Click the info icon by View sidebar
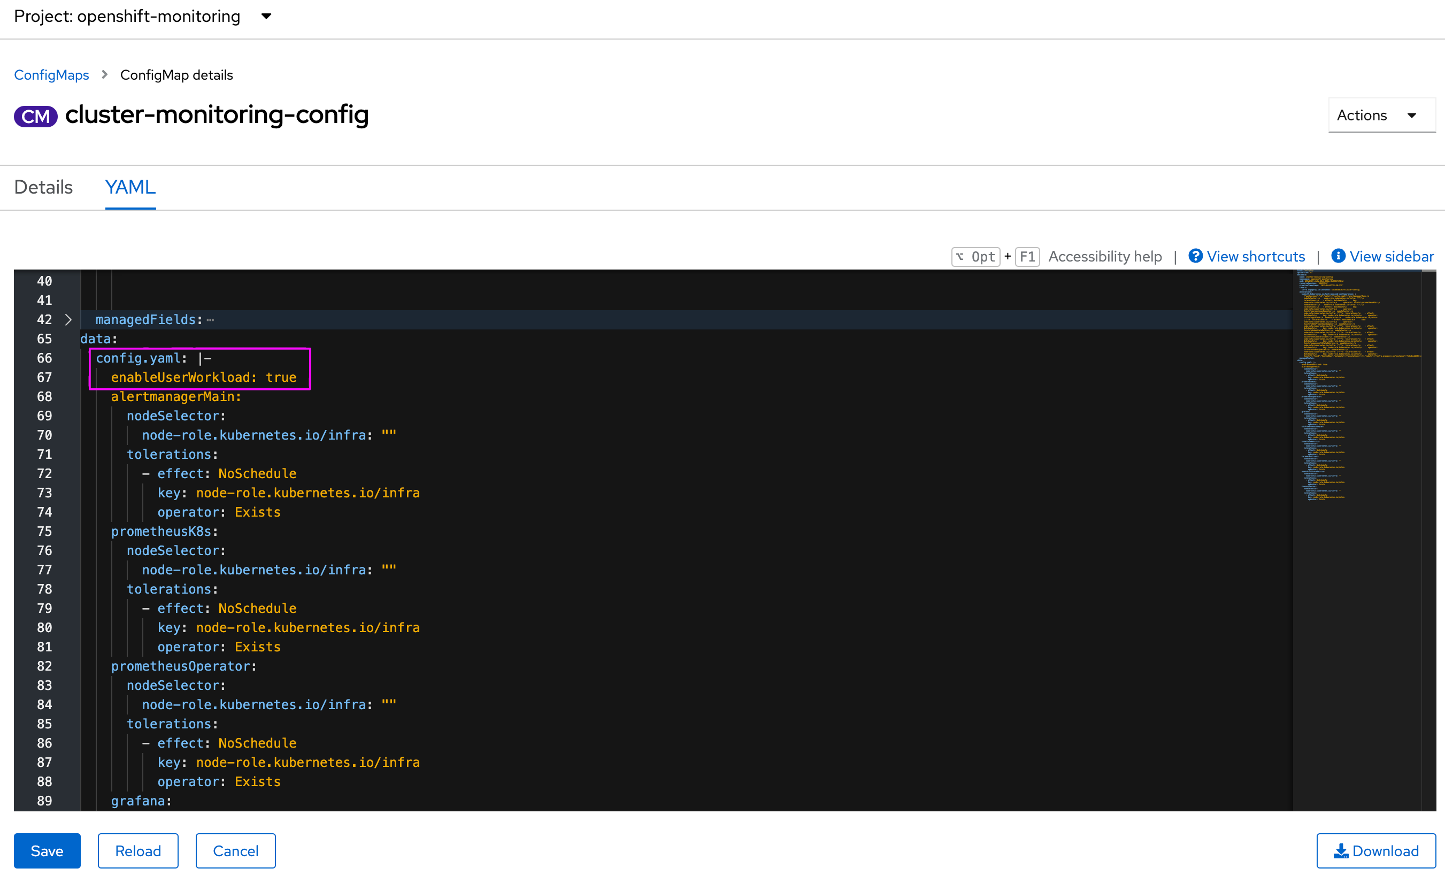1445x876 pixels. 1338,256
